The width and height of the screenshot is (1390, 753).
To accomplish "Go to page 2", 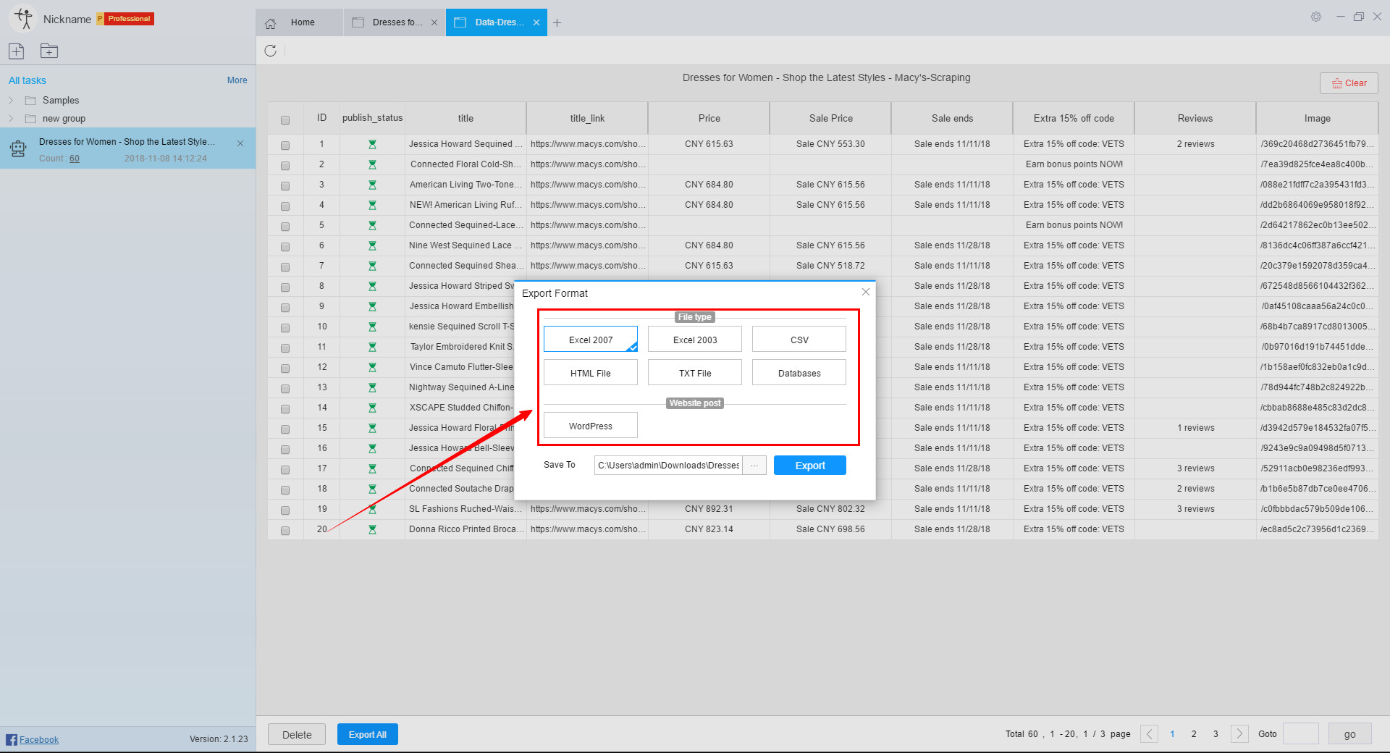I will pos(1194,733).
